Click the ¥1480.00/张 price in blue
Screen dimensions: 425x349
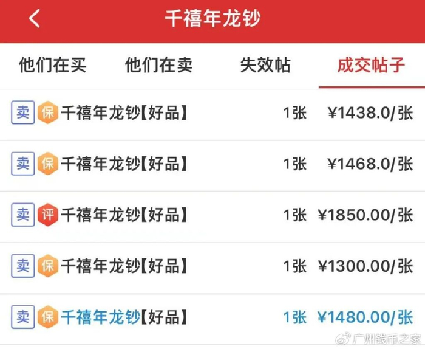coord(365,317)
